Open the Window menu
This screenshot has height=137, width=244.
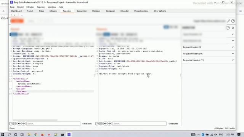(x=52, y=7)
